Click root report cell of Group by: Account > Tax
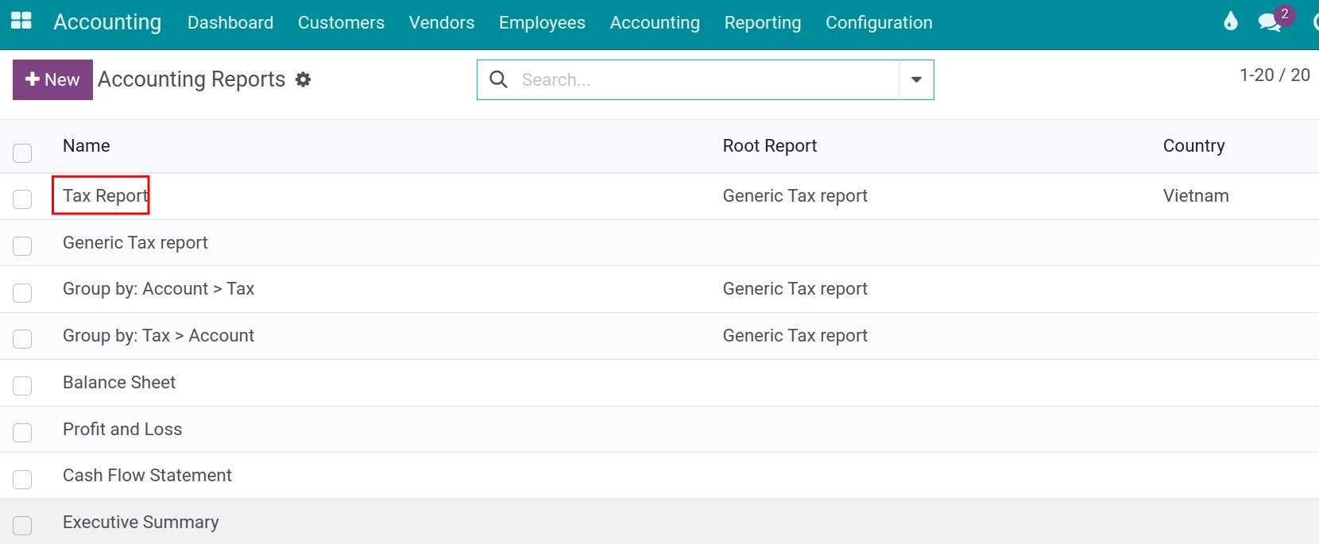 pos(795,288)
